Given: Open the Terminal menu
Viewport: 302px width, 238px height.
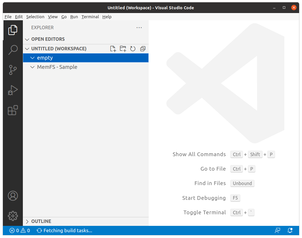Looking at the screenshot, I should (x=90, y=17).
